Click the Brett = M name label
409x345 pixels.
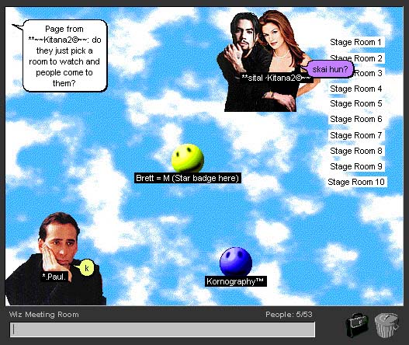(187, 178)
